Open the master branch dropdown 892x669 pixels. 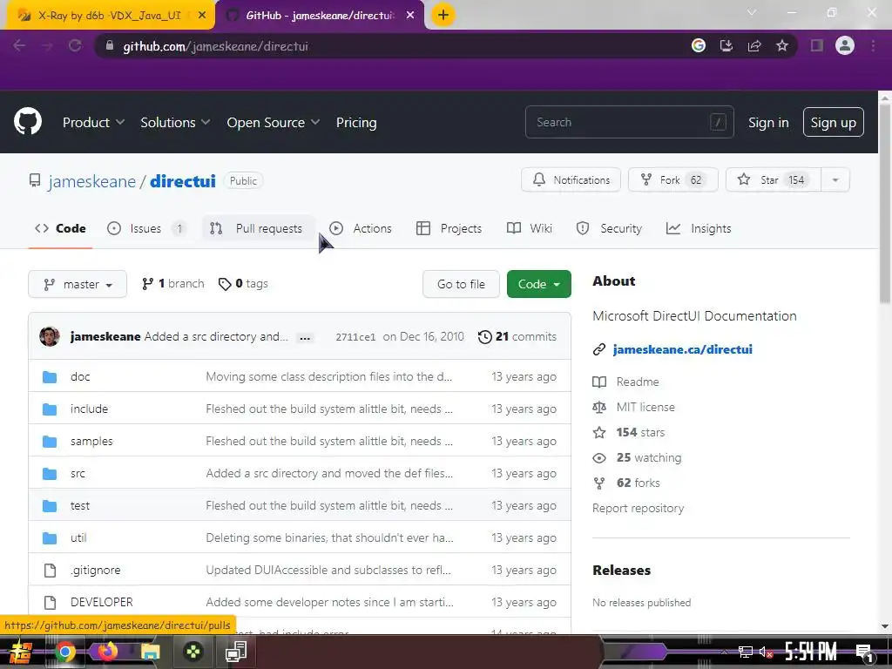coord(78,284)
